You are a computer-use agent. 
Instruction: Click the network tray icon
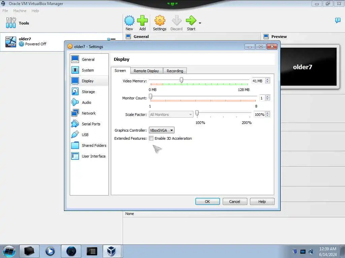point(303,252)
